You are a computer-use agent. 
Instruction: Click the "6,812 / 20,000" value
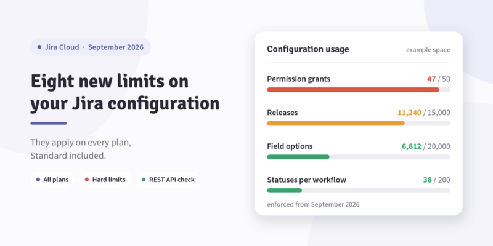pos(426,146)
